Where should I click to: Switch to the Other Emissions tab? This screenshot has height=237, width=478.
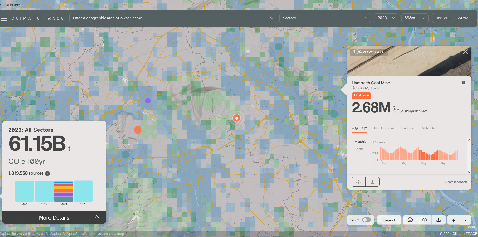tap(383, 128)
